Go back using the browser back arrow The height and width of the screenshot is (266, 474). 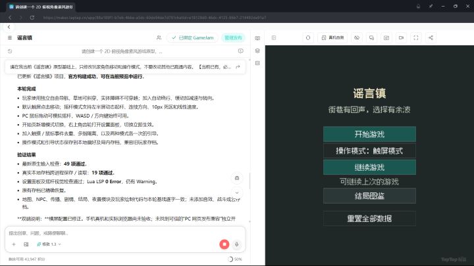coord(10,18)
